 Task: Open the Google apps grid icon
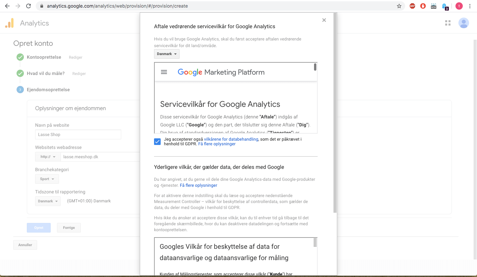pyautogui.click(x=448, y=23)
